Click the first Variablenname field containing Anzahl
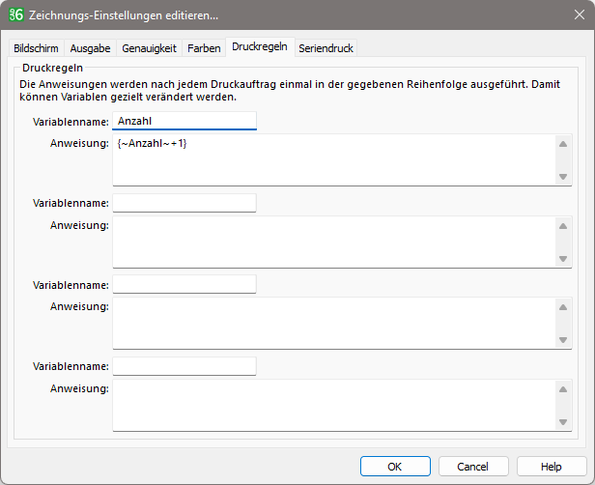 click(x=184, y=121)
